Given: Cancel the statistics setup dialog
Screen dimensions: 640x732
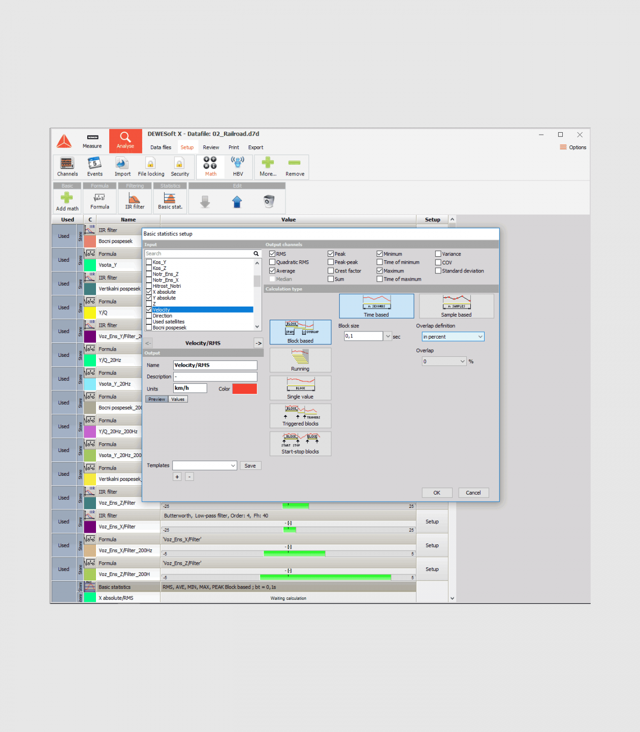Looking at the screenshot, I should tap(473, 493).
